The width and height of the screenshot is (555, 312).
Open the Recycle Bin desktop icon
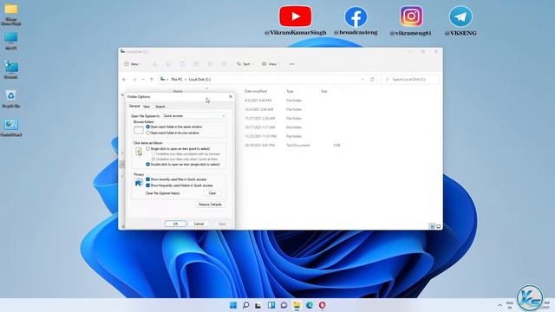(10, 98)
